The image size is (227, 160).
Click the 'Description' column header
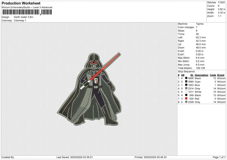(x=201, y=75)
